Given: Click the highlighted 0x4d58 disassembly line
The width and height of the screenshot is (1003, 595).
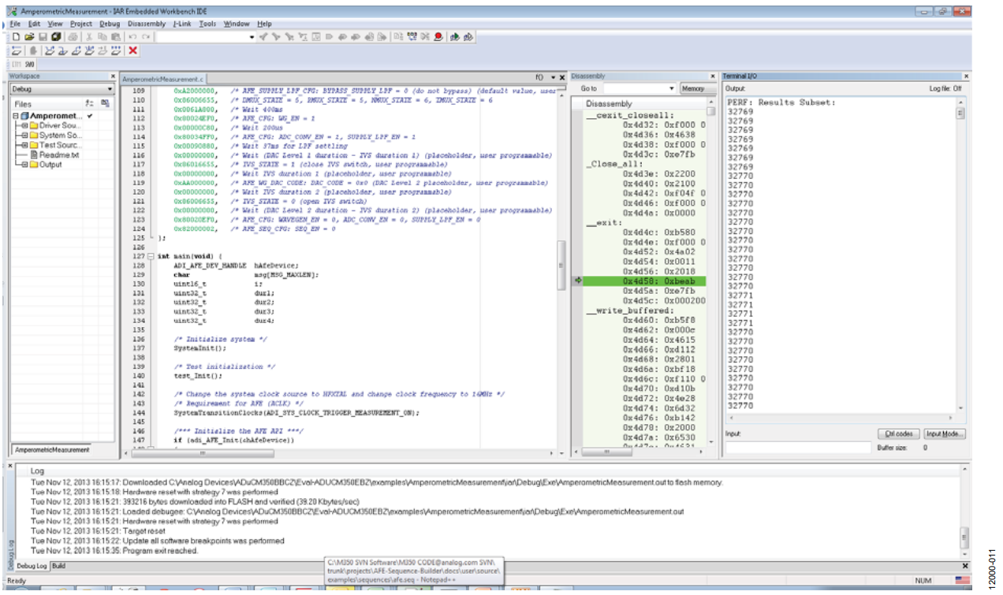Looking at the screenshot, I should click(645, 281).
